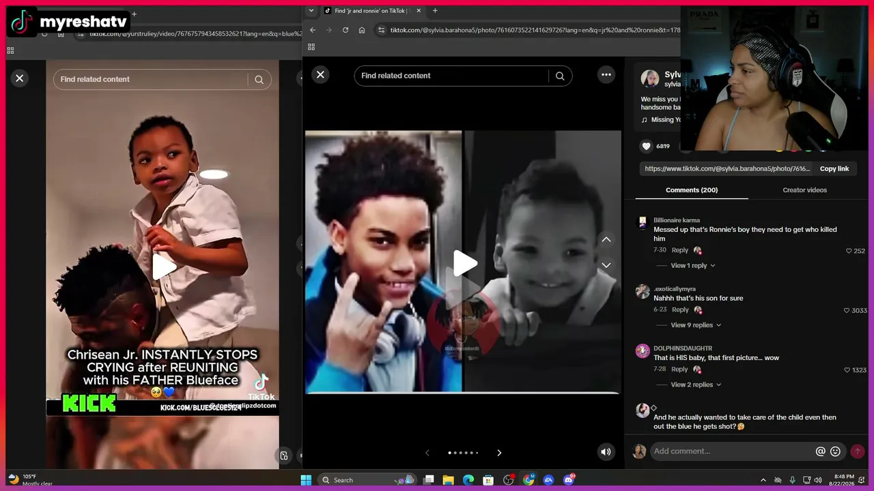Open volume control in system tray
874x491 pixels.
[819, 480]
